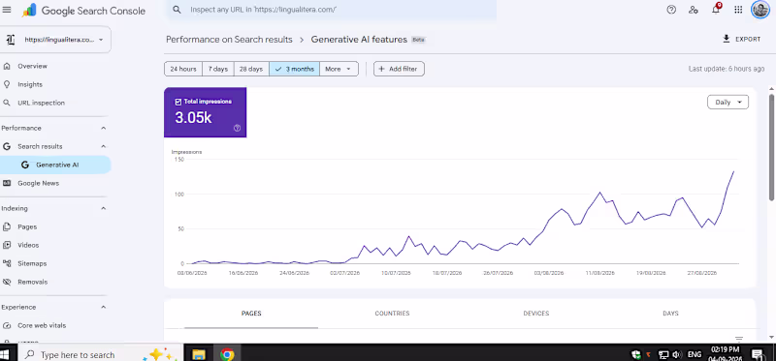The height and width of the screenshot is (361, 776).
Task: Toggle the Total impressions checkbox
Action: point(178,102)
